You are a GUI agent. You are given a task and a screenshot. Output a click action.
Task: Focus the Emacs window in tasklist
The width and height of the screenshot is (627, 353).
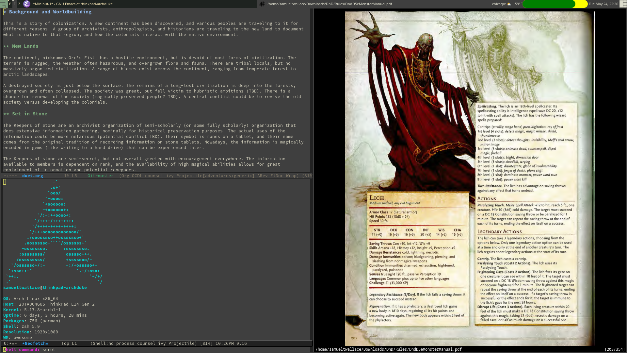(72, 4)
